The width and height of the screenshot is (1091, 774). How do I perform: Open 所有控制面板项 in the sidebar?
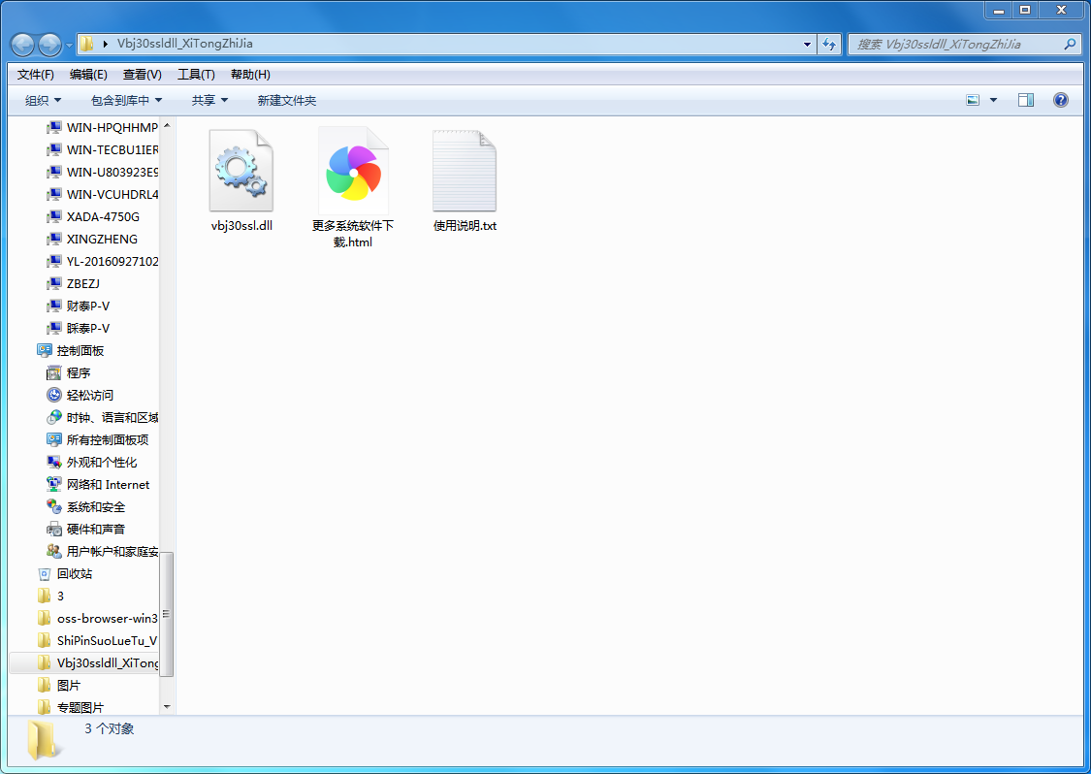tap(97, 440)
